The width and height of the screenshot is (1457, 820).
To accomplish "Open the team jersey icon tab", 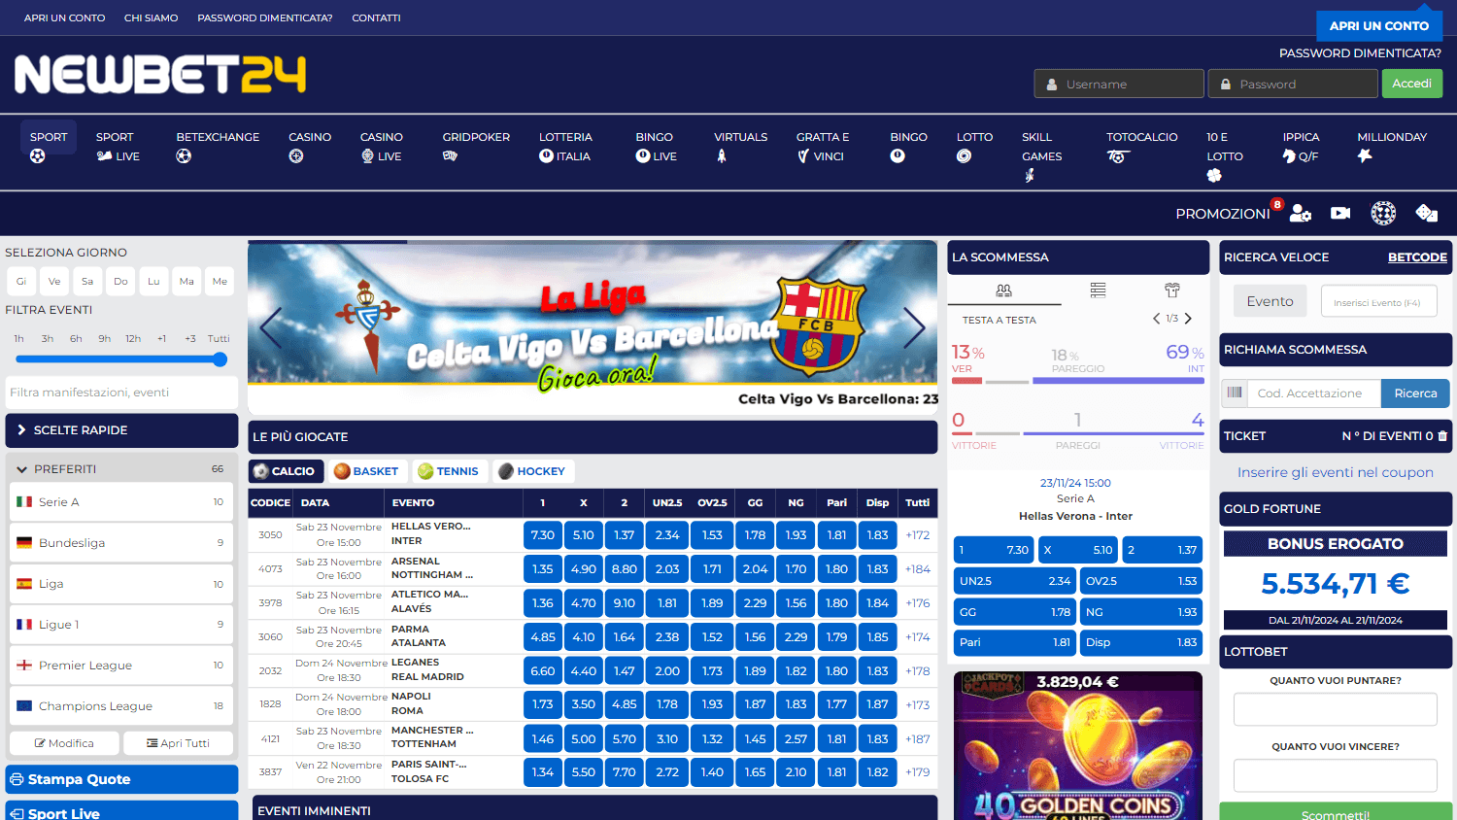I will coord(1172,290).
